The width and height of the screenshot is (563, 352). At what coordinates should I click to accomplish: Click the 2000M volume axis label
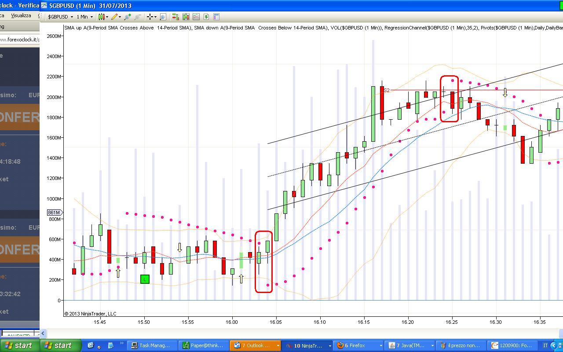(x=53, y=97)
